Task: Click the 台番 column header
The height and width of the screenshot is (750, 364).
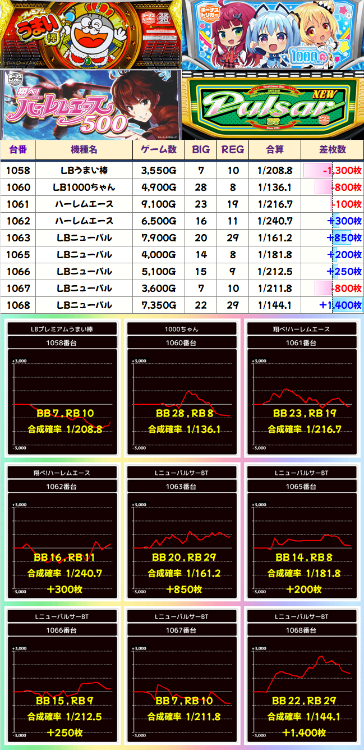Action: click(18, 149)
